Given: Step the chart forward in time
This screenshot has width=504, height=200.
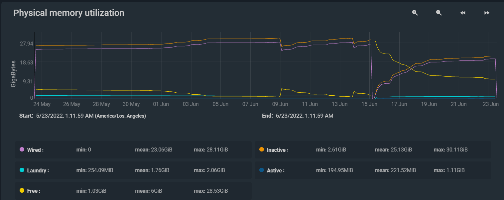Looking at the screenshot, I should [x=487, y=13].
